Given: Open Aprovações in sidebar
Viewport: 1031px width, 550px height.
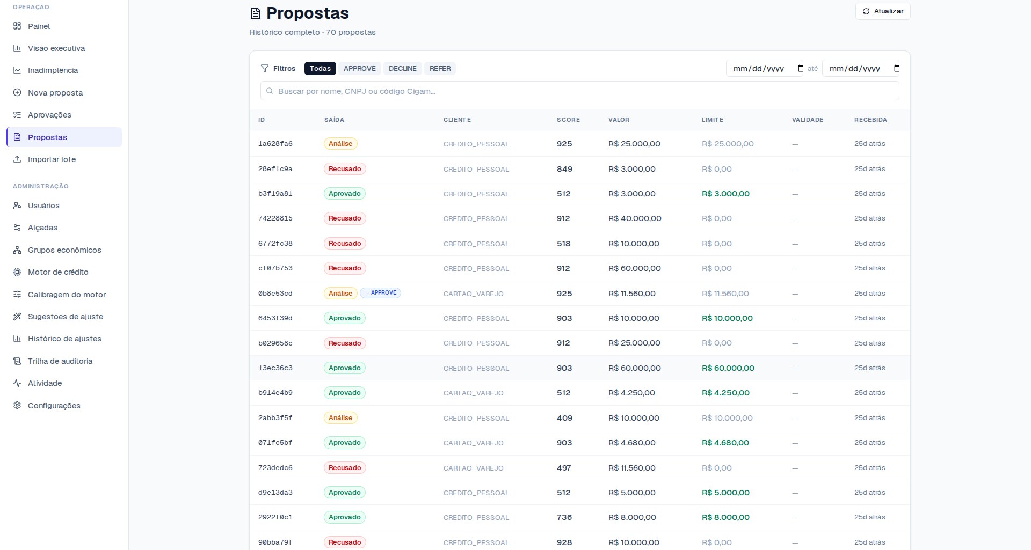Looking at the screenshot, I should click(64, 115).
